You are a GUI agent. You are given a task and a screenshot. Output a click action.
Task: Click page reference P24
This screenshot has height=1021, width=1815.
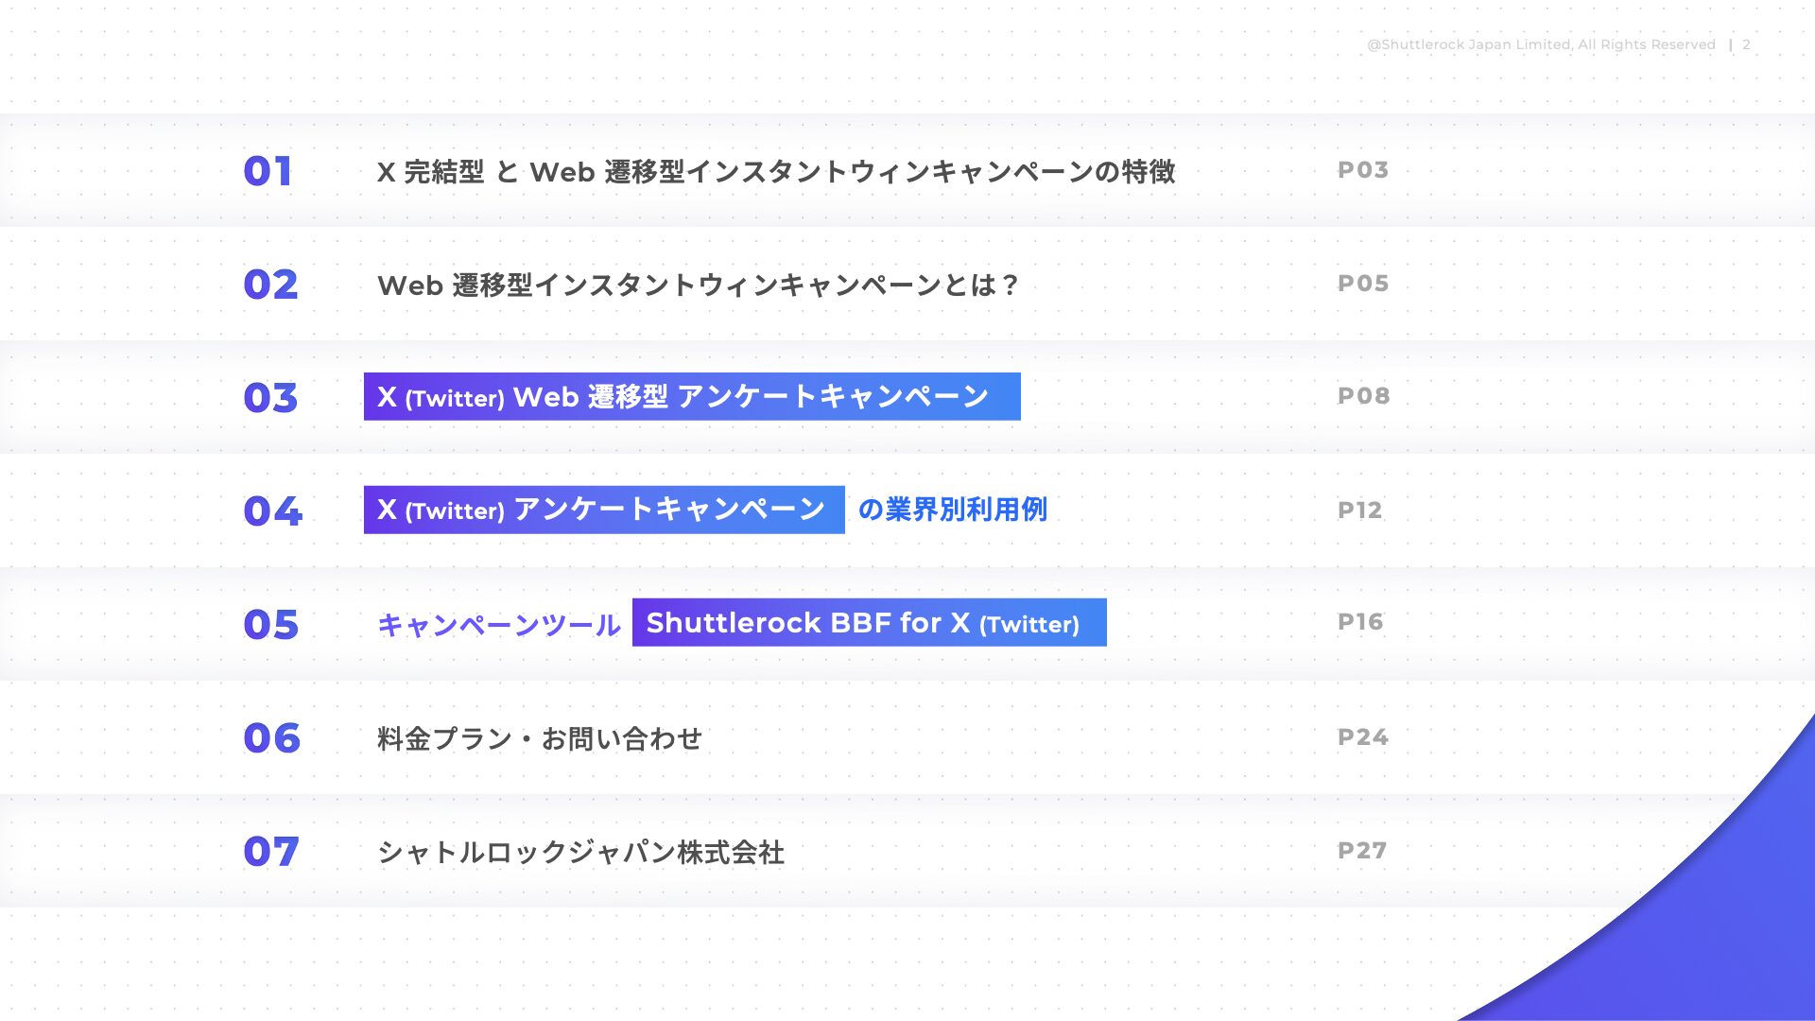pyautogui.click(x=1363, y=737)
